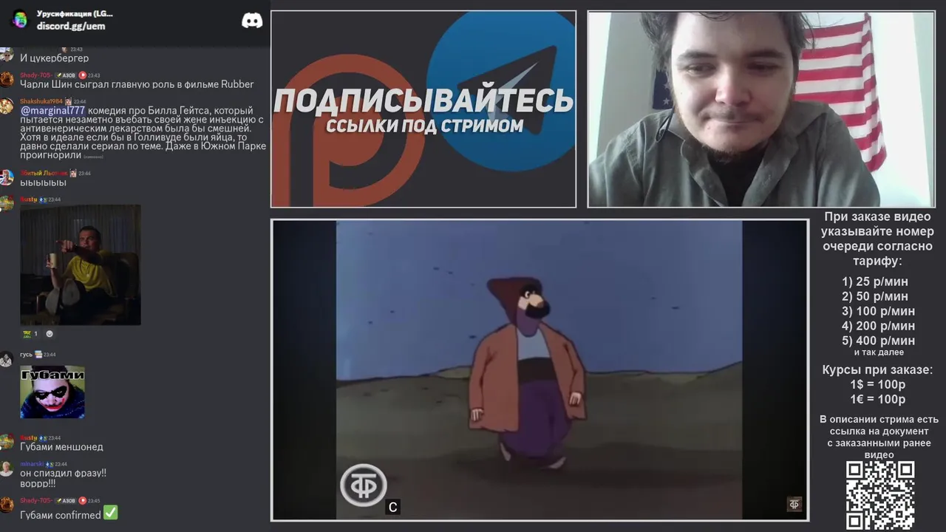Image resolution: width=946 pixels, height=532 pixels.
Task: Click the cartoon video player
Action: [x=540, y=370]
